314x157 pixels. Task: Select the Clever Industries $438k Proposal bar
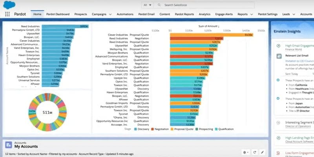(212, 35)
